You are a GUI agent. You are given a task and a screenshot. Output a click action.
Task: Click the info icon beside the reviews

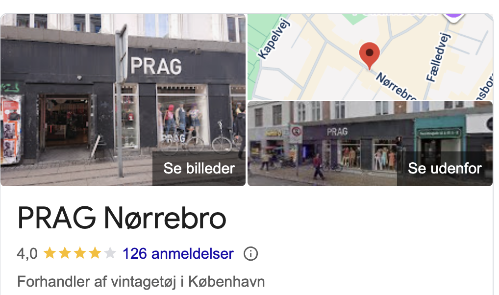[250, 254]
